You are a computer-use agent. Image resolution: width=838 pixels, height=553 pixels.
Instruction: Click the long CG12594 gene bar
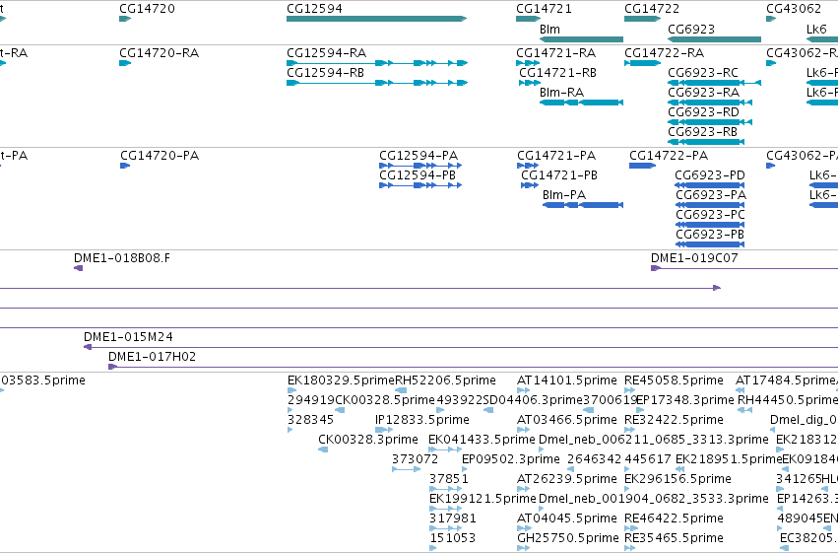pos(376,19)
